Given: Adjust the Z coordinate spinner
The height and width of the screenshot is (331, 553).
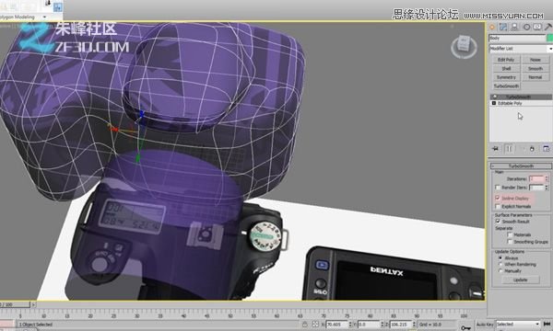Looking at the screenshot, I should (x=414, y=325).
